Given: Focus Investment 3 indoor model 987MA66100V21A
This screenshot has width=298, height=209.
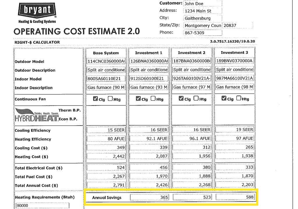Looking at the screenshot, I should pyautogui.click(x=235, y=78).
